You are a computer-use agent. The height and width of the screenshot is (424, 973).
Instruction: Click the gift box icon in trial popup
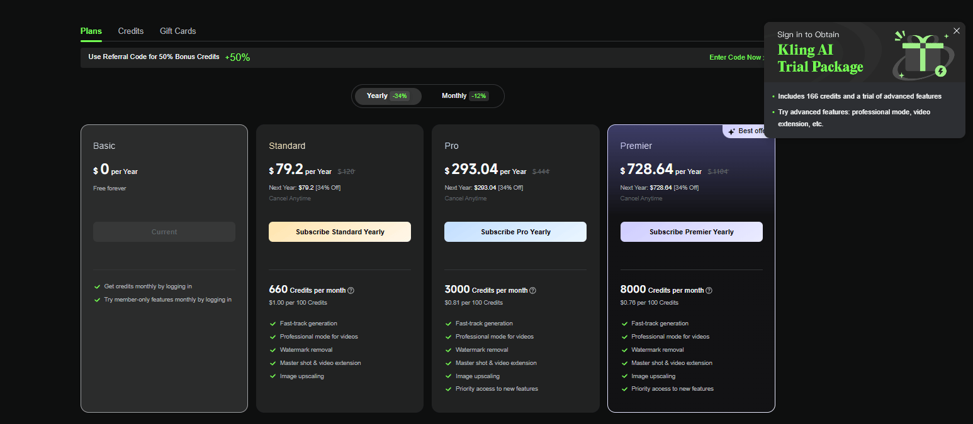(x=922, y=55)
